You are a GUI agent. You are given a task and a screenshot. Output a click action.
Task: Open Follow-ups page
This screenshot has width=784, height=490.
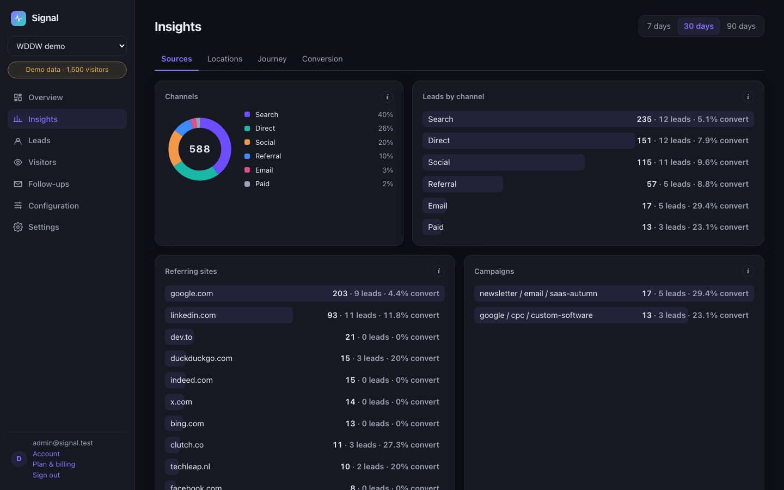(x=67, y=184)
